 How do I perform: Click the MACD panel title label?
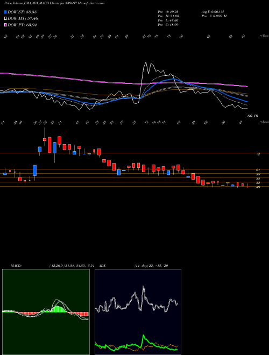[16, 266]
